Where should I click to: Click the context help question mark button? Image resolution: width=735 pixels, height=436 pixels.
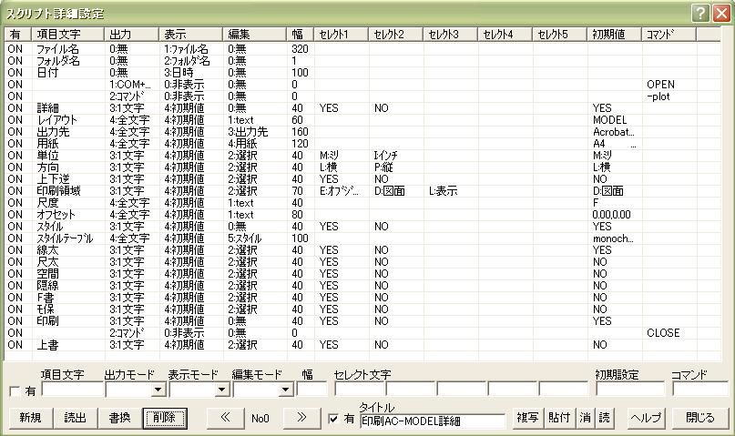pyautogui.click(x=700, y=14)
